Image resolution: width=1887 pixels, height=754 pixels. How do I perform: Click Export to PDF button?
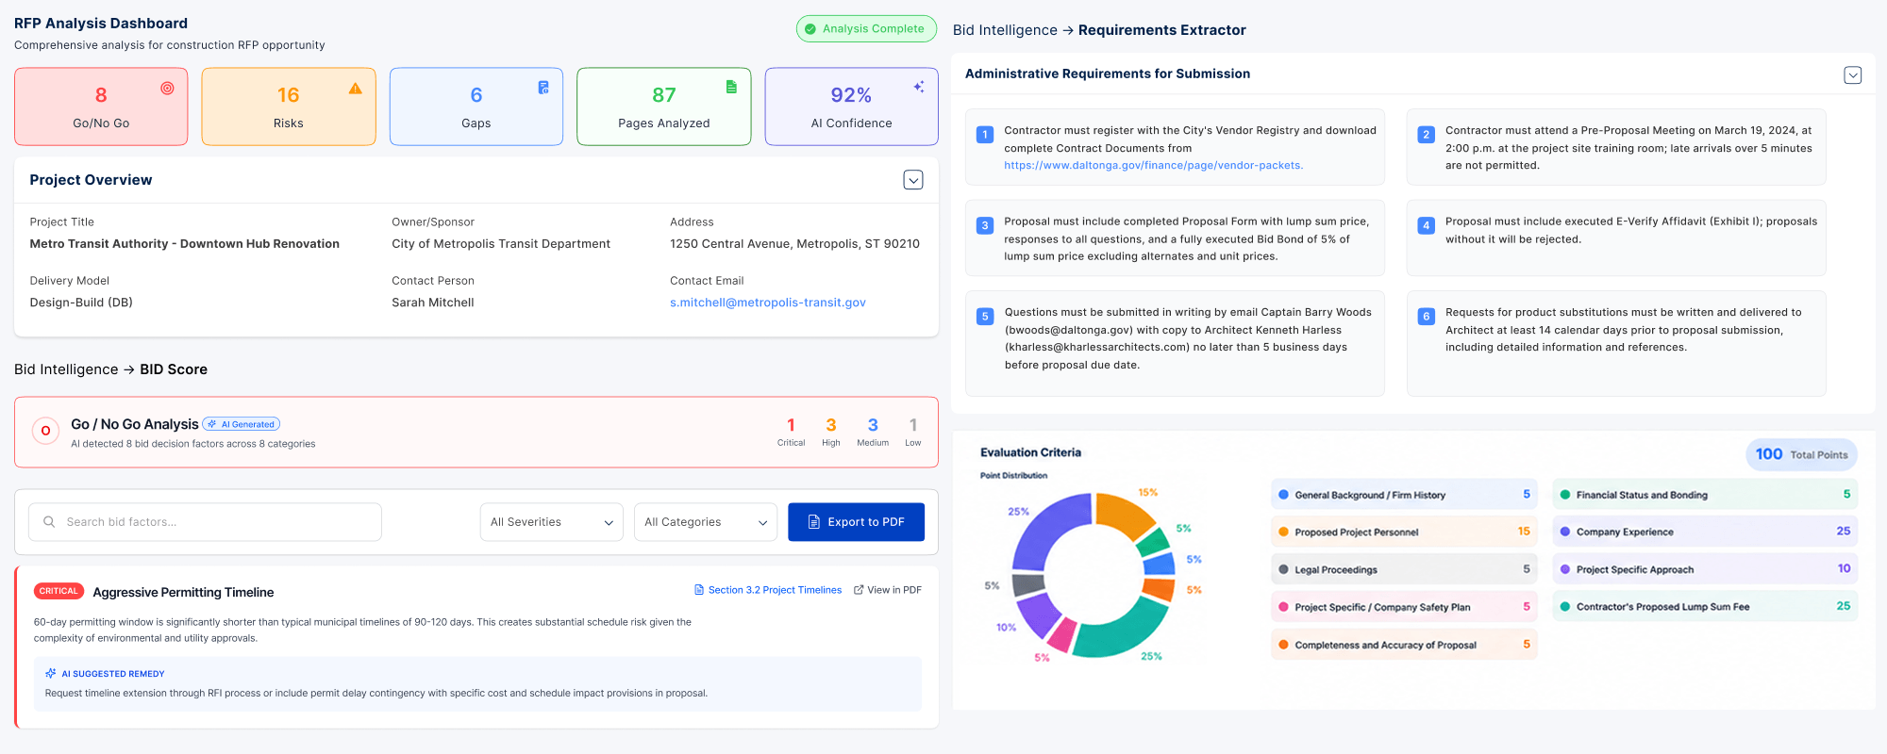(x=856, y=522)
